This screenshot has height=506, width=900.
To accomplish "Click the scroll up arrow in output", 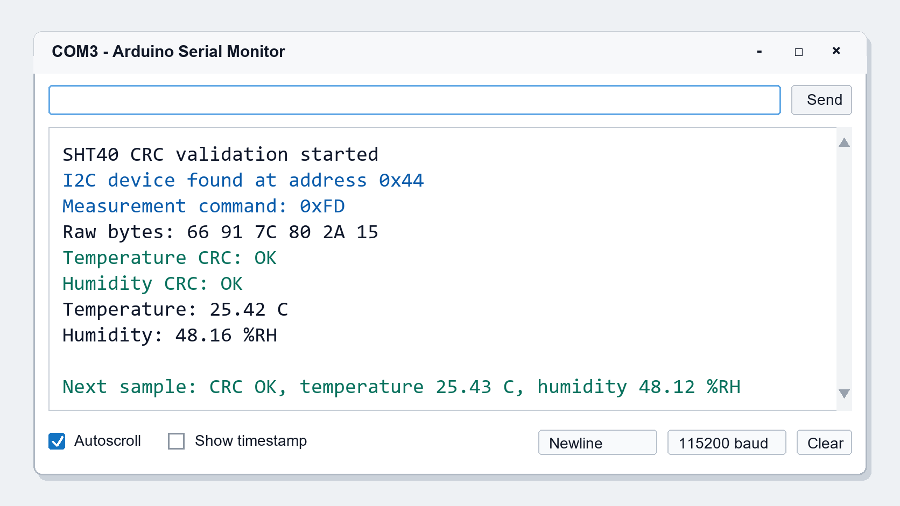I will pyautogui.click(x=844, y=142).
